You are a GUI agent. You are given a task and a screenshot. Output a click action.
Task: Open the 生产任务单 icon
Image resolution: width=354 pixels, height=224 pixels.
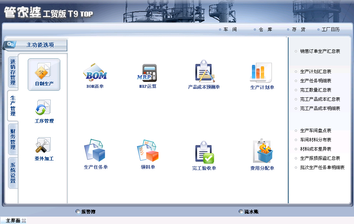point(95,151)
